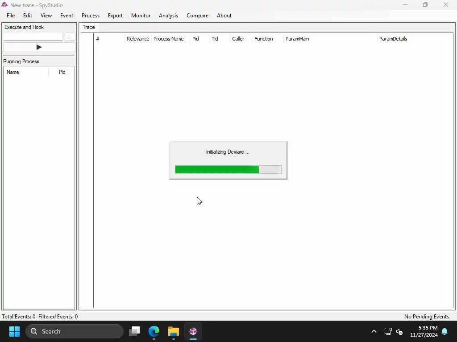Open the Edit menu

pos(28,16)
